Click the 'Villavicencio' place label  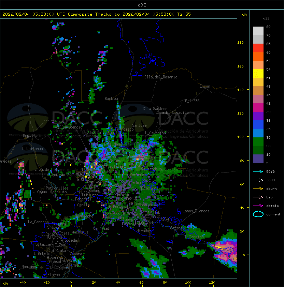[x=69, y=127]
